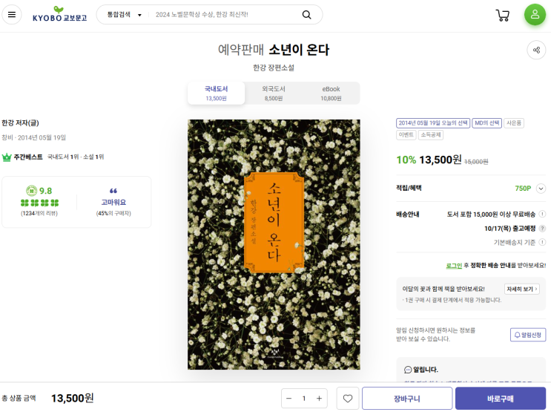This screenshot has width=551, height=412.
Task: Decrease quantity with minus button
Action: [x=289, y=399]
